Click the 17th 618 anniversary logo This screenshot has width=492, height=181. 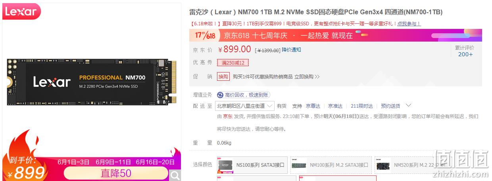205,35
